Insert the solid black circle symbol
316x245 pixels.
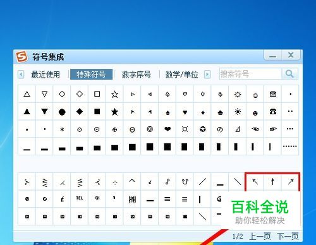tap(62, 112)
